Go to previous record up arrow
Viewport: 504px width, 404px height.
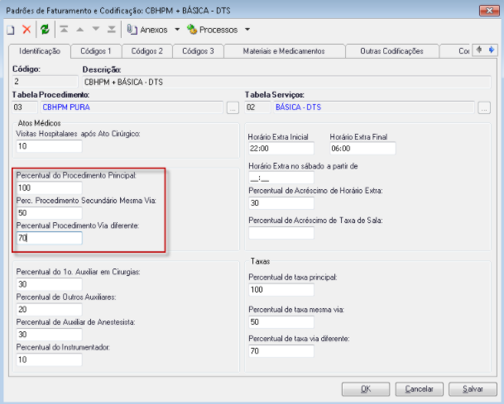[80, 30]
